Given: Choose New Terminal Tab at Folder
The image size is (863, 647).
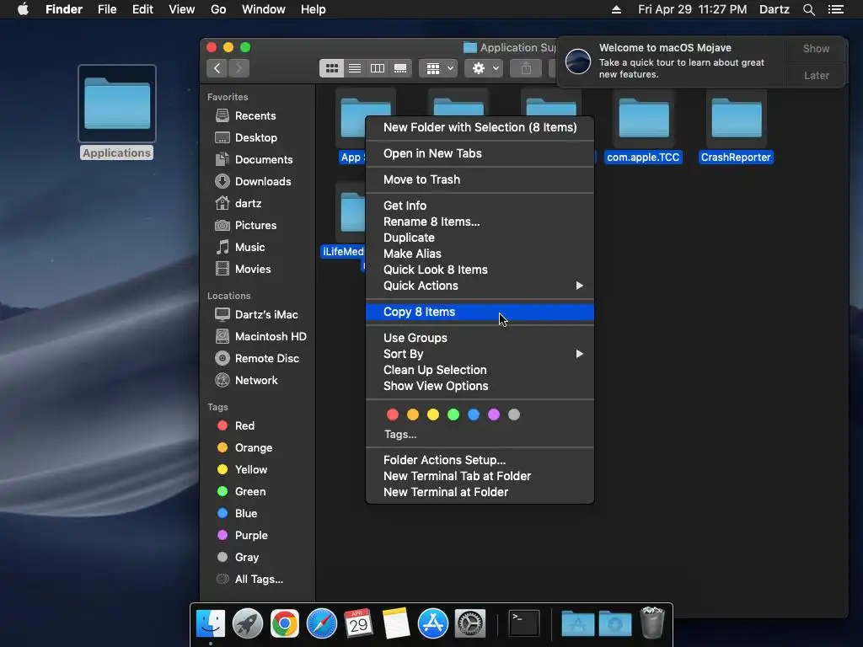Looking at the screenshot, I should tap(480, 476).
